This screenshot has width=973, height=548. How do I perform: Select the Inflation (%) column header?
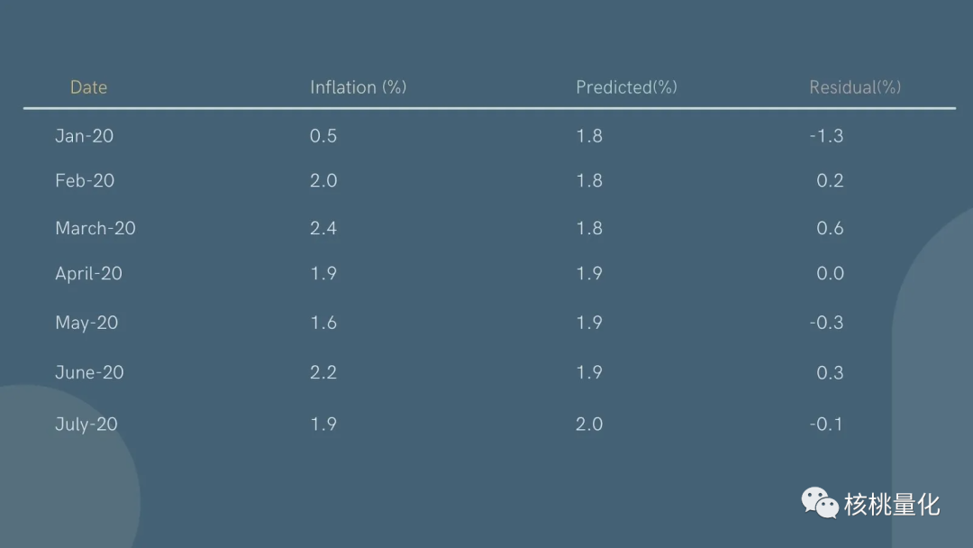point(358,87)
